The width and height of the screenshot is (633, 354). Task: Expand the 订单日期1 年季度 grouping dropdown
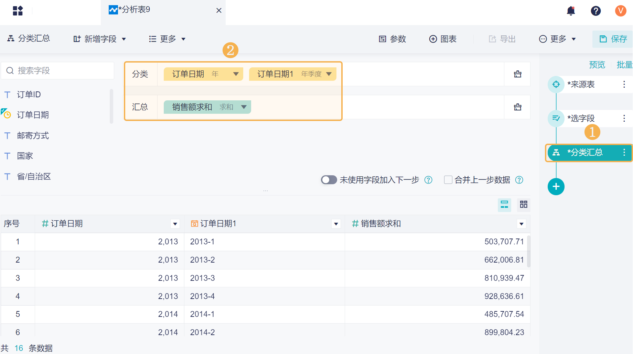(x=329, y=74)
